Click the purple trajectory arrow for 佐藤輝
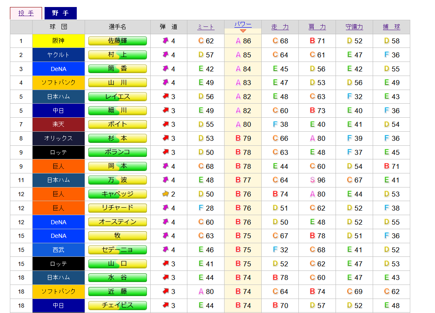This screenshot has width=435, height=313. click(165, 41)
